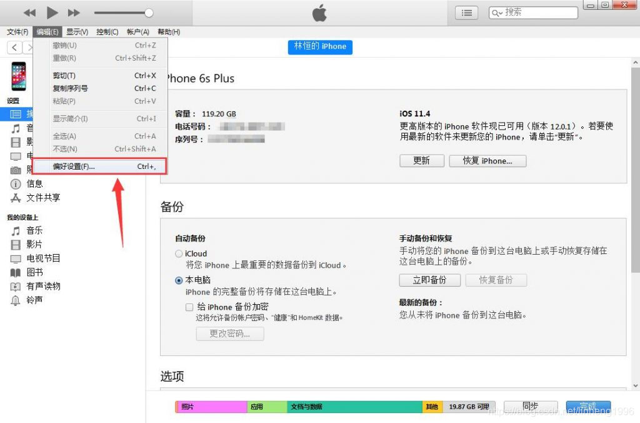Click the iOS 11.4 version text

[x=415, y=114]
